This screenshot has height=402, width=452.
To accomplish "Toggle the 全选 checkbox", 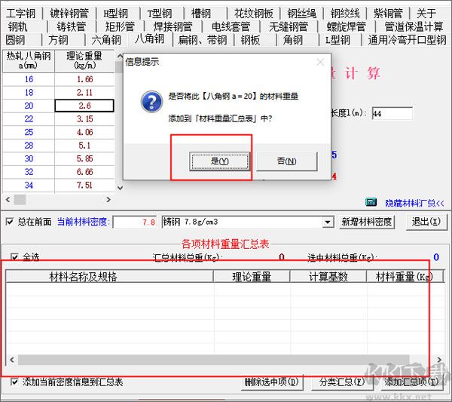I will pos(14,256).
